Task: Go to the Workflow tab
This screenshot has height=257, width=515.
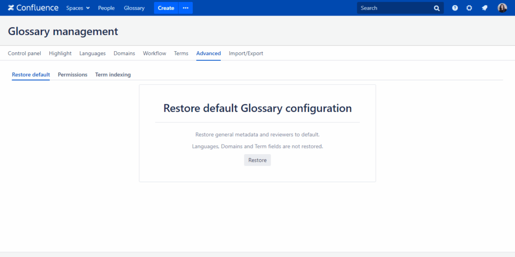Action: (x=154, y=53)
